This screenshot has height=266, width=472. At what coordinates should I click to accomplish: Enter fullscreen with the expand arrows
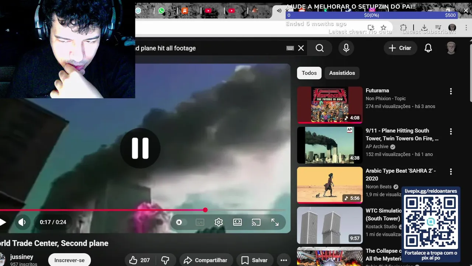click(275, 222)
